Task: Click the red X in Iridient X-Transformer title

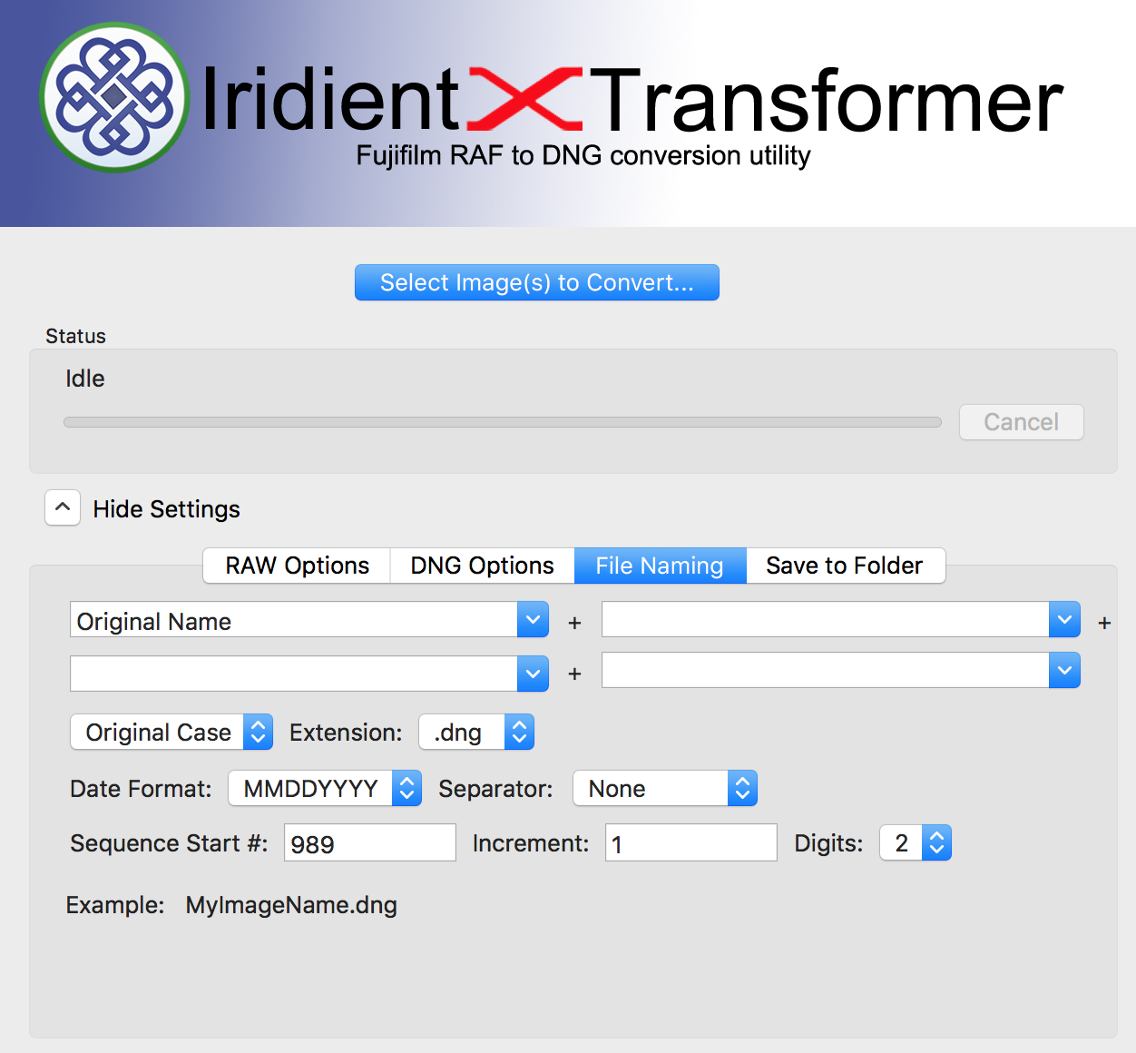Action: click(x=524, y=97)
